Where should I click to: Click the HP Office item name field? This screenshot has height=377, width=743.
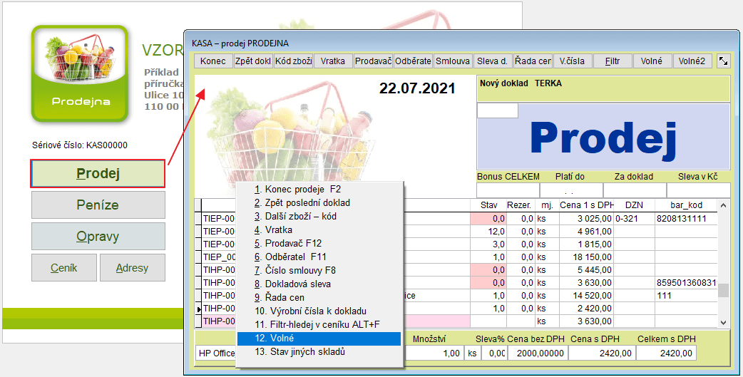216,353
